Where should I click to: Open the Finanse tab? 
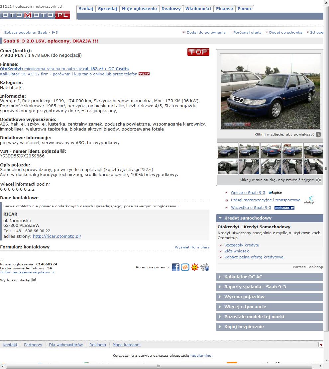[x=224, y=9]
